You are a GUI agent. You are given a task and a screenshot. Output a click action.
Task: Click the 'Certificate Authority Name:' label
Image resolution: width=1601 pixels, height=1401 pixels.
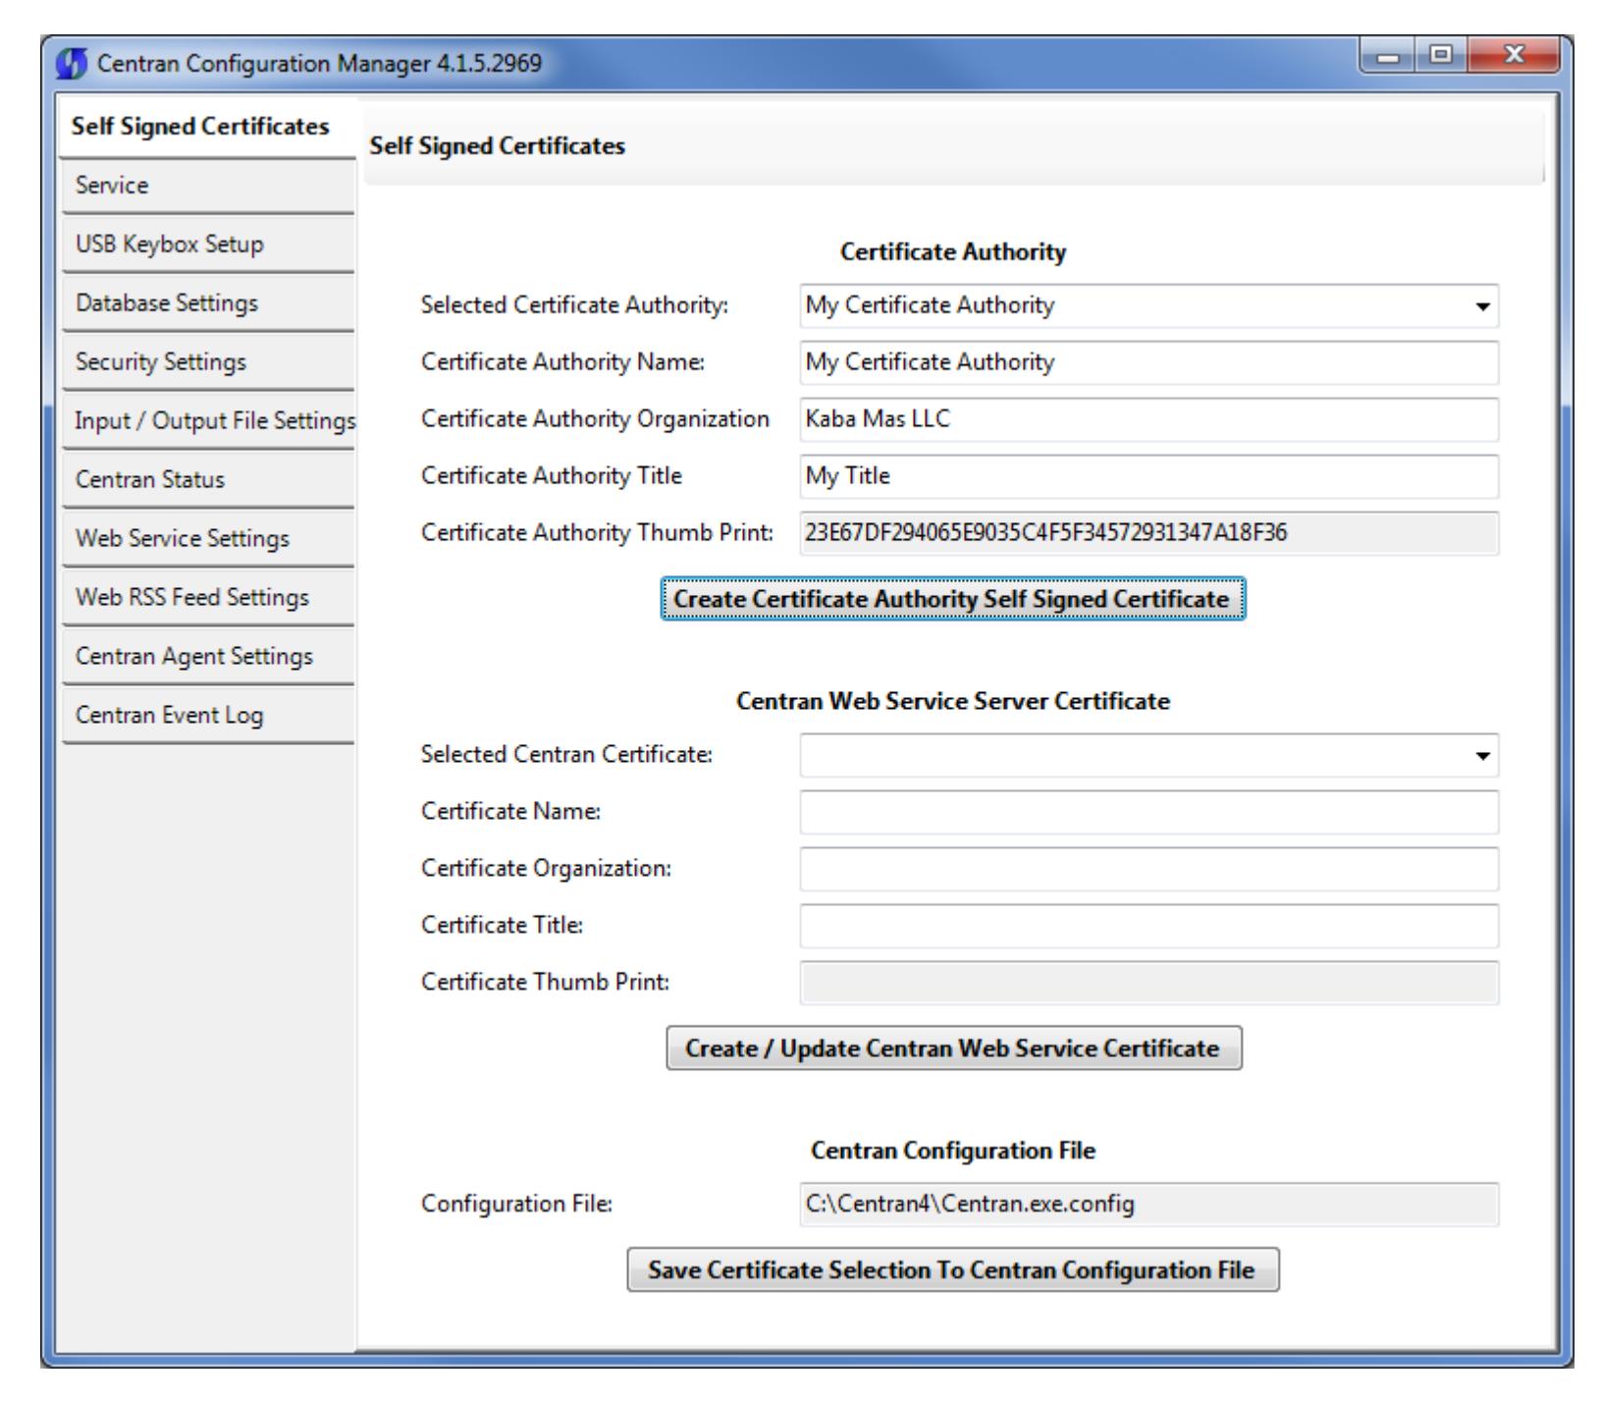point(563,362)
